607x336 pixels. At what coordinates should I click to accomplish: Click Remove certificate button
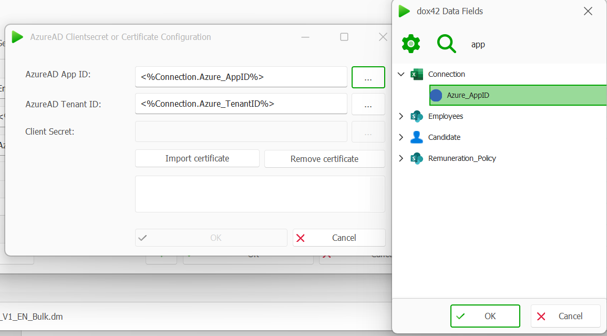coord(324,158)
